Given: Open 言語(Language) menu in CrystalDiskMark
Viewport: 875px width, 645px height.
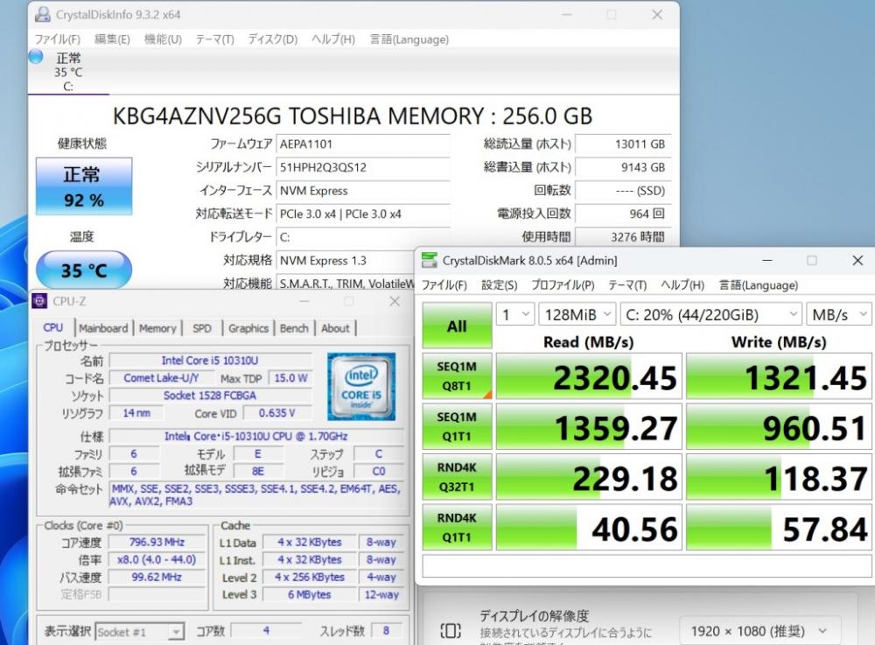Looking at the screenshot, I should tap(759, 285).
